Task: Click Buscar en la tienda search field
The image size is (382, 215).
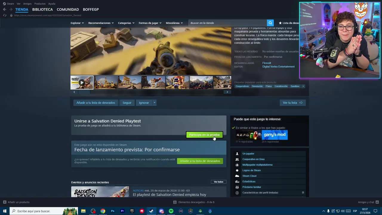Action: [227, 23]
